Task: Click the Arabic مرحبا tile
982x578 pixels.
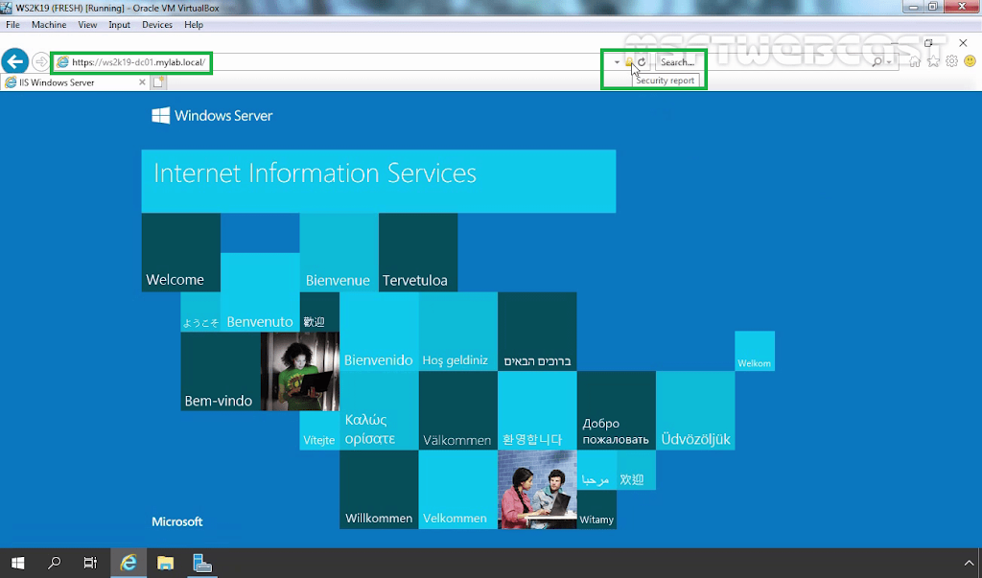Action: (596, 471)
